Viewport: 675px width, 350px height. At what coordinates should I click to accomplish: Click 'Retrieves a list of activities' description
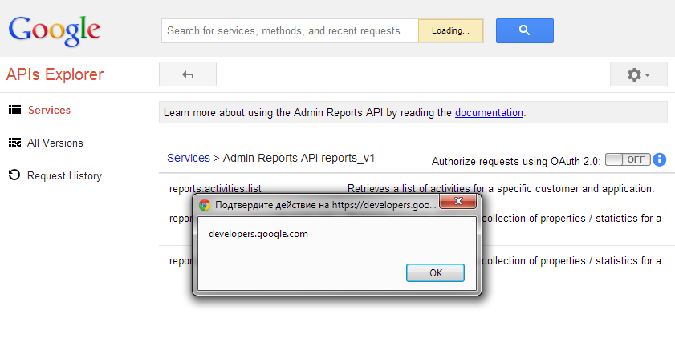501,188
